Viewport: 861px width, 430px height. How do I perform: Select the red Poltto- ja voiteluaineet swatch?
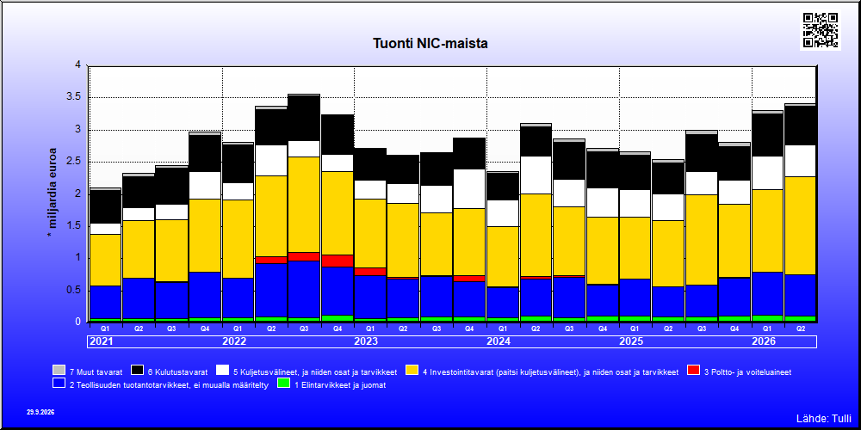(694, 370)
